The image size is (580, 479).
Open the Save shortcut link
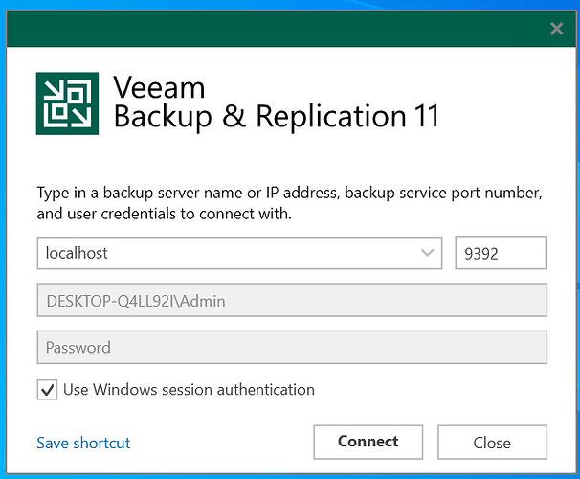[x=83, y=443]
